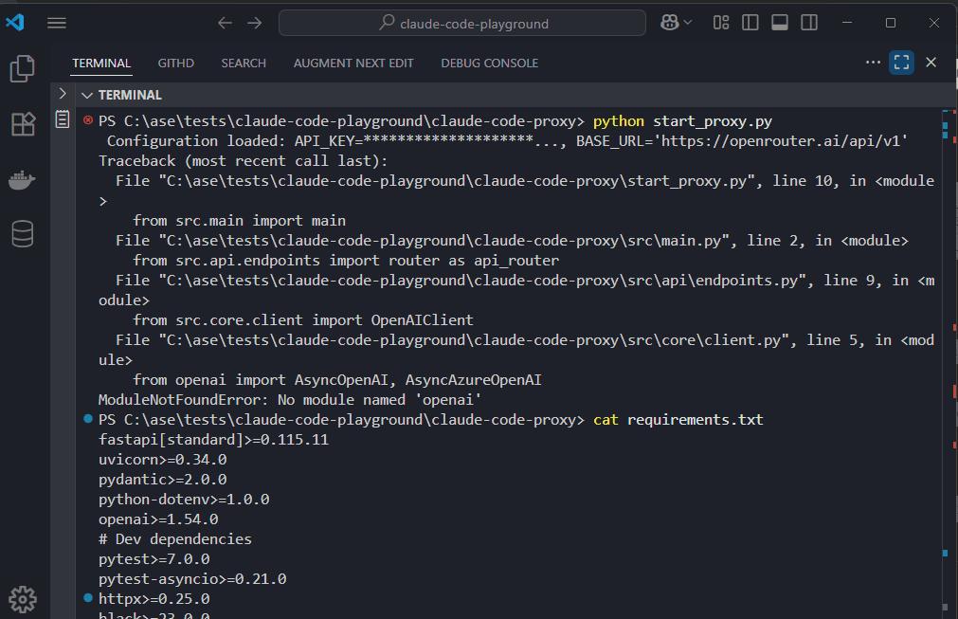Toggle the primary side bar
This screenshot has width=958, height=619.
(x=750, y=23)
